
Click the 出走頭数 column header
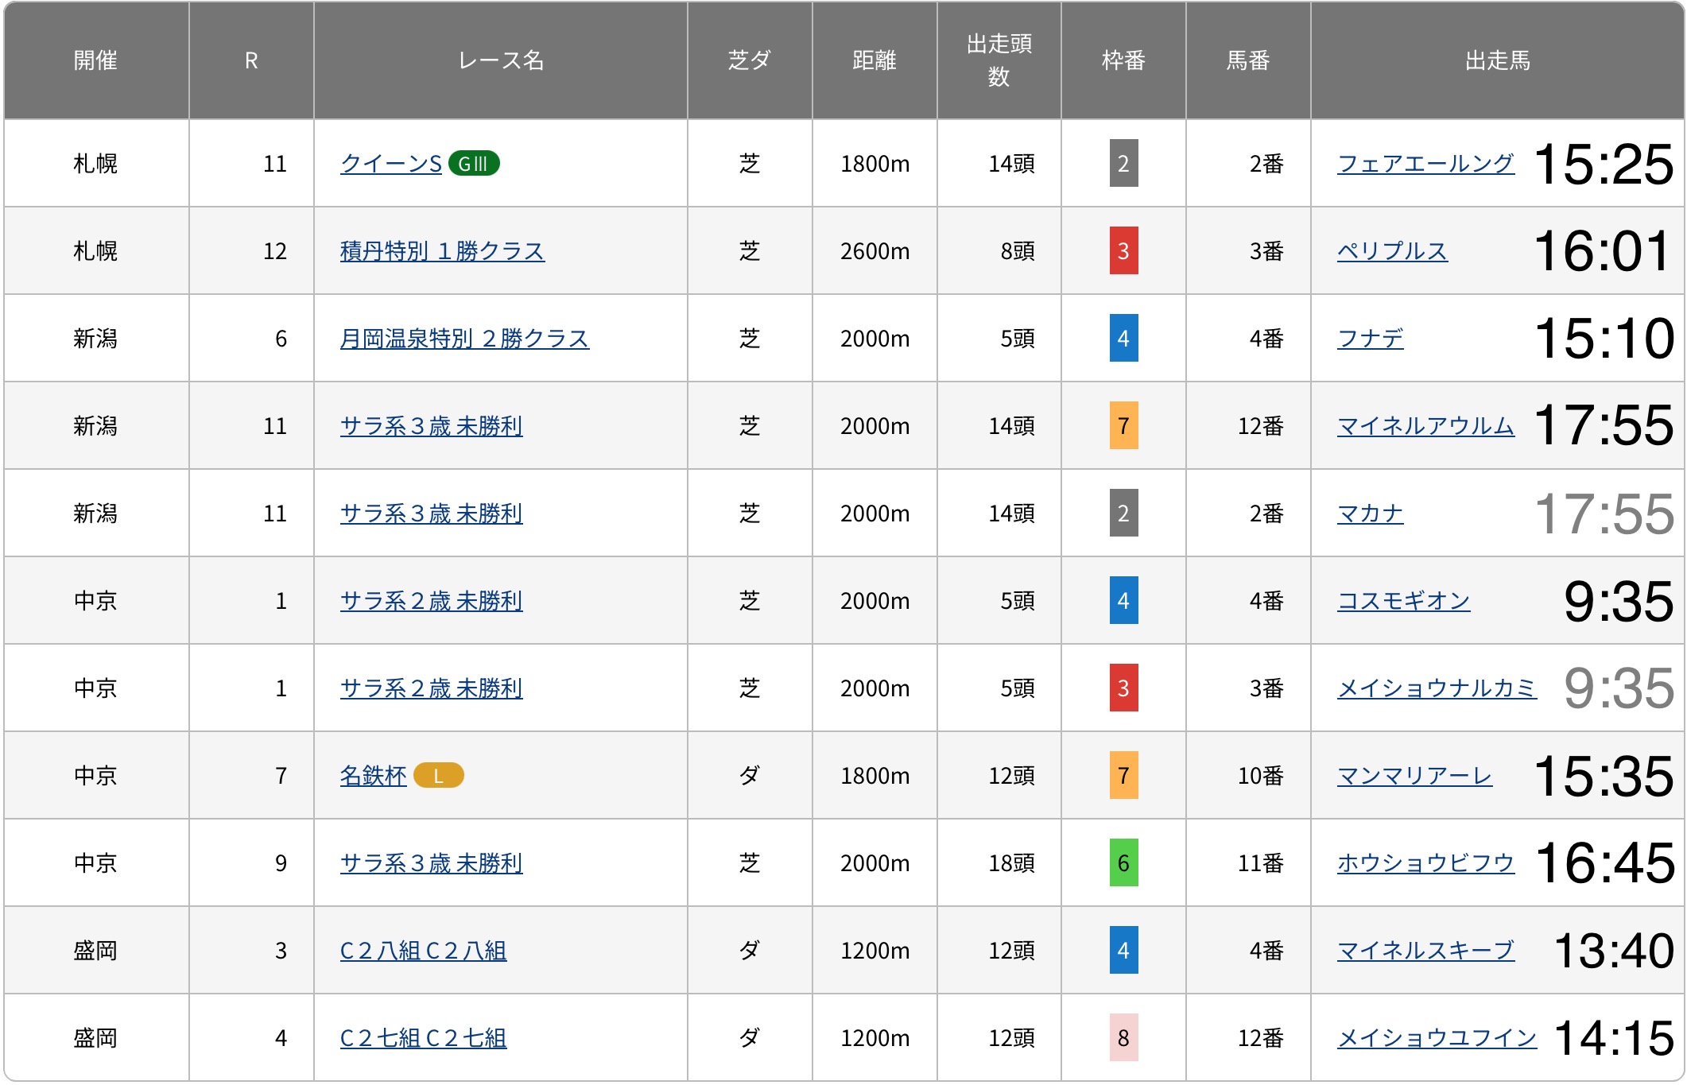pyautogui.click(x=999, y=60)
